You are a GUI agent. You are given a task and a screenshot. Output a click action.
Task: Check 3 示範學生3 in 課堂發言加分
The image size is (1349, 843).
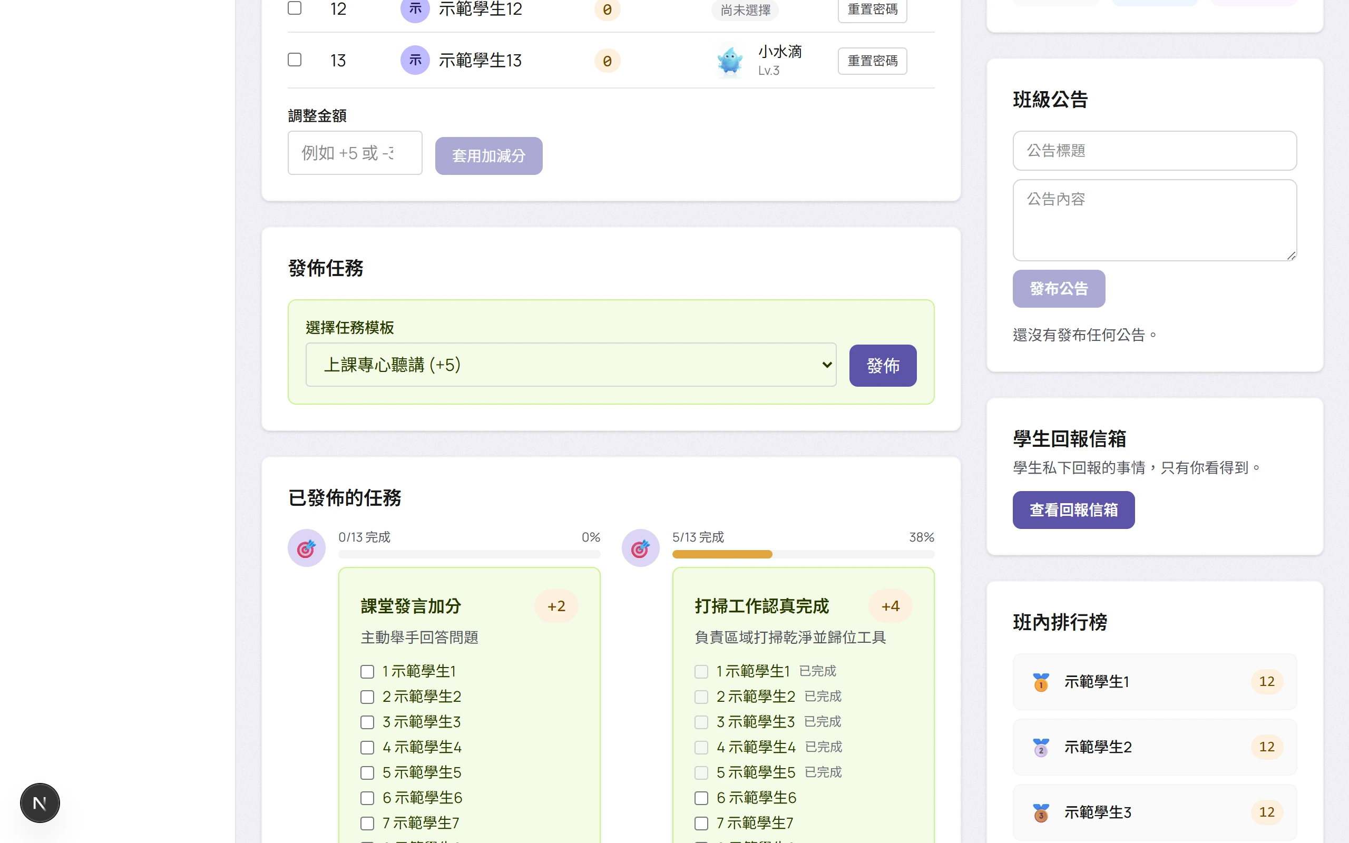(x=367, y=722)
